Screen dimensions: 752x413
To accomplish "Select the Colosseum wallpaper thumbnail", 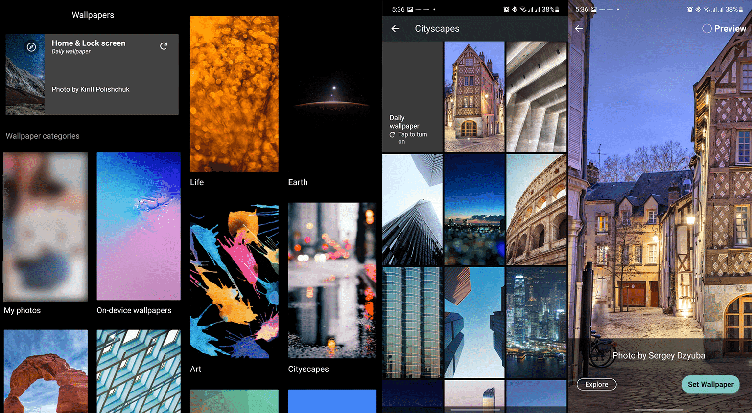I will click(x=536, y=210).
